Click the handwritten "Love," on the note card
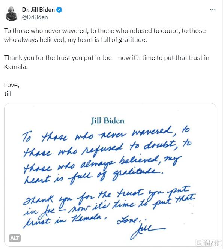The height and width of the screenshot is (249, 224). [129, 220]
